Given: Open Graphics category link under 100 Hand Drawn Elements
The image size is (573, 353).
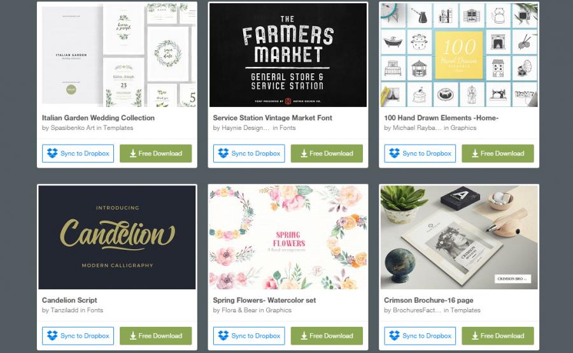Looking at the screenshot, I should [463, 127].
